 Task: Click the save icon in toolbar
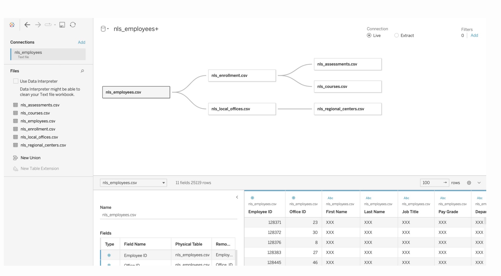pos(62,25)
